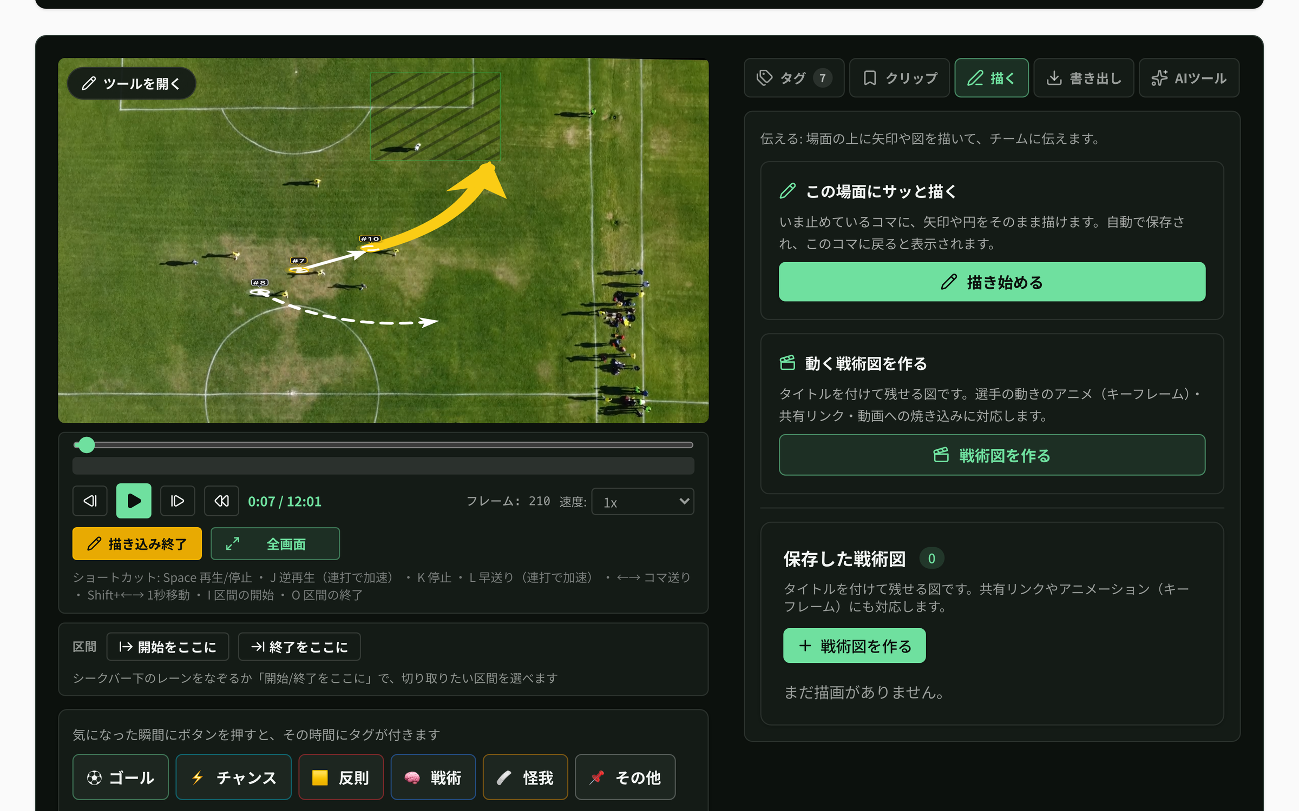This screenshot has height=811, width=1299.
Task: Click the まだ描画がありません。 text
Action: pos(864,692)
